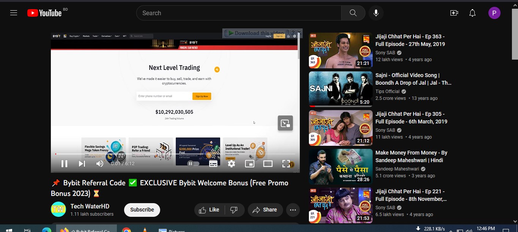Share the video

tap(265, 210)
